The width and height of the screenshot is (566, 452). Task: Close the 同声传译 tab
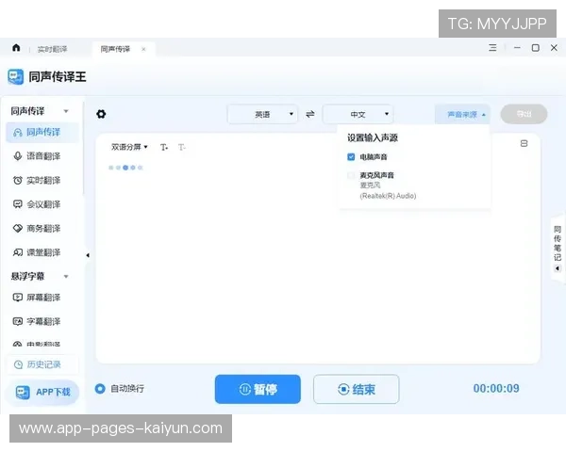tap(143, 49)
